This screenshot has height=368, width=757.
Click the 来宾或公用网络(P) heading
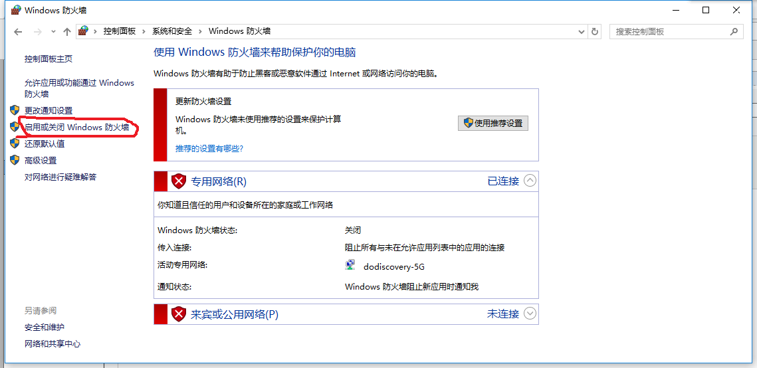[x=235, y=314]
